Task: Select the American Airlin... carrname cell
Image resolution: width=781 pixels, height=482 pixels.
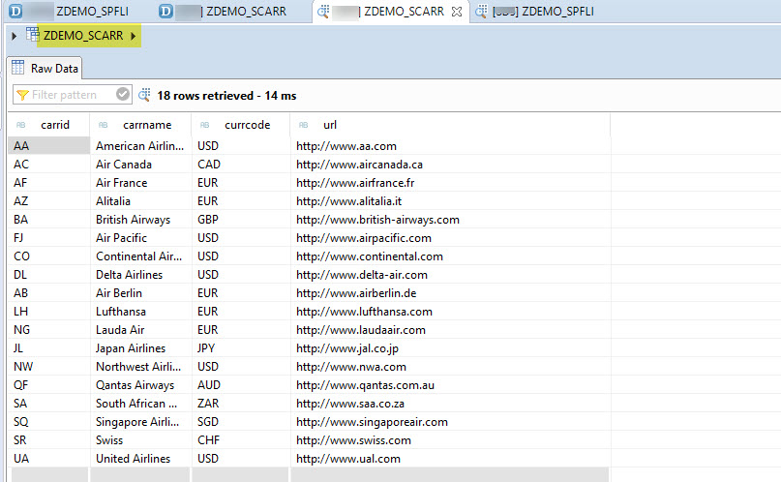Action: coord(141,146)
